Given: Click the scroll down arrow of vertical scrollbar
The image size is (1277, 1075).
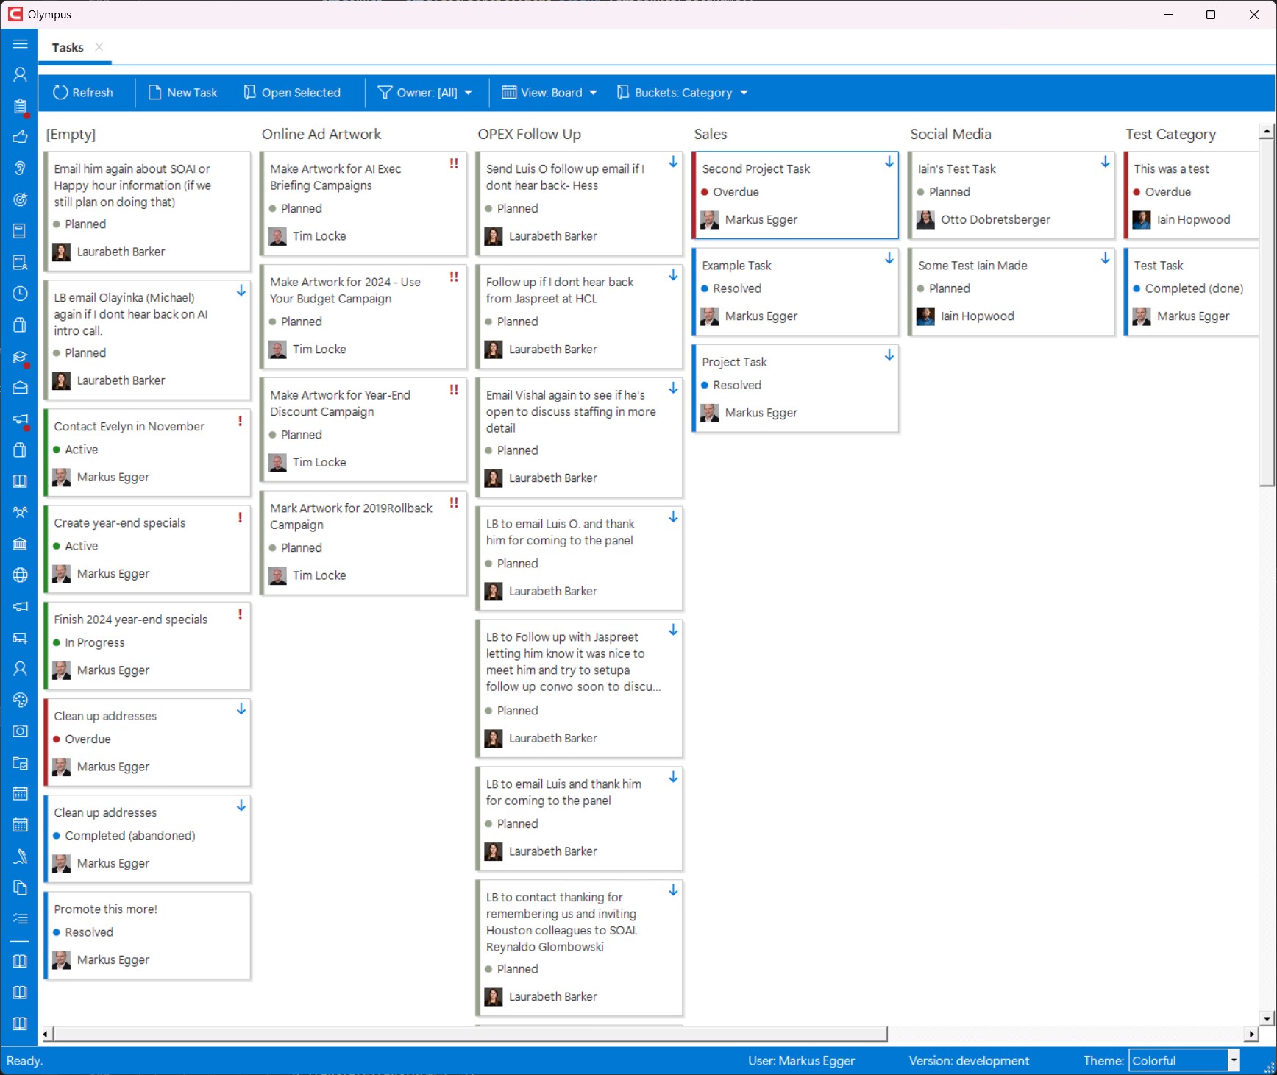Looking at the screenshot, I should click(1266, 1019).
